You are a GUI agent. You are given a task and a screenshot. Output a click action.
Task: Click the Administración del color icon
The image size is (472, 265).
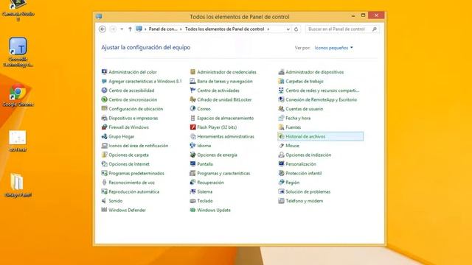tap(104, 72)
